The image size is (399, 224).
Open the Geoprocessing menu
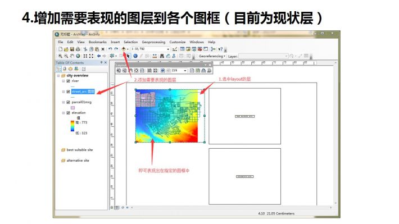tap(153, 42)
